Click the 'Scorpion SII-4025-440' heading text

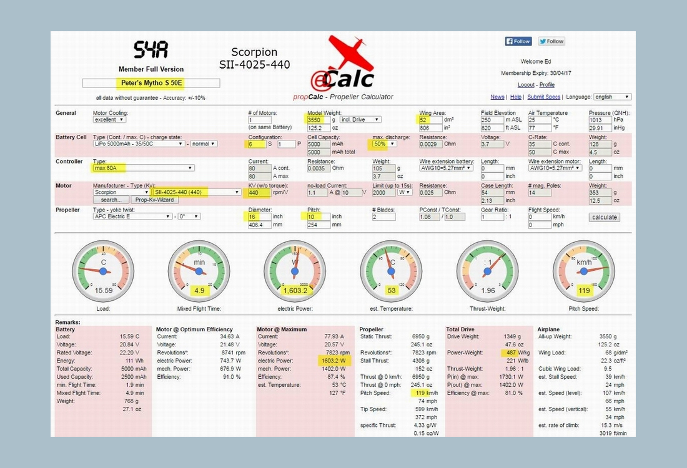click(x=255, y=58)
